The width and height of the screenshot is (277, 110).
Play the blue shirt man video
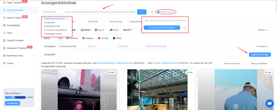tap(236, 106)
